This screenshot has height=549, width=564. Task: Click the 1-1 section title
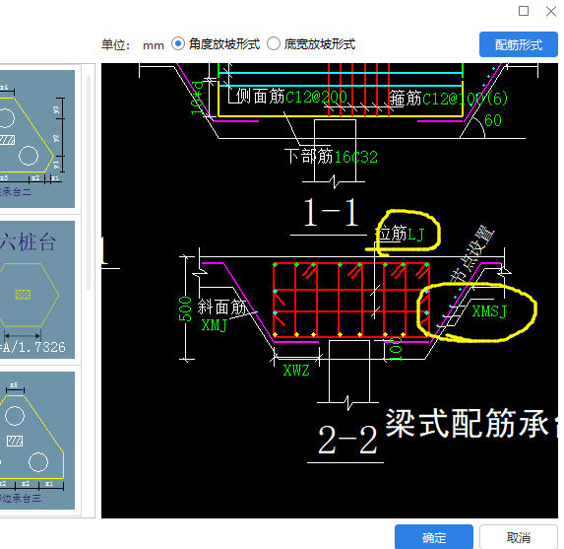tap(331, 213)
